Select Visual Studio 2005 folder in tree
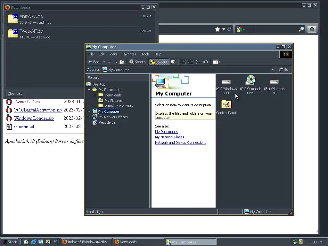This screenshot has width=328, height=246. (119, 106)
